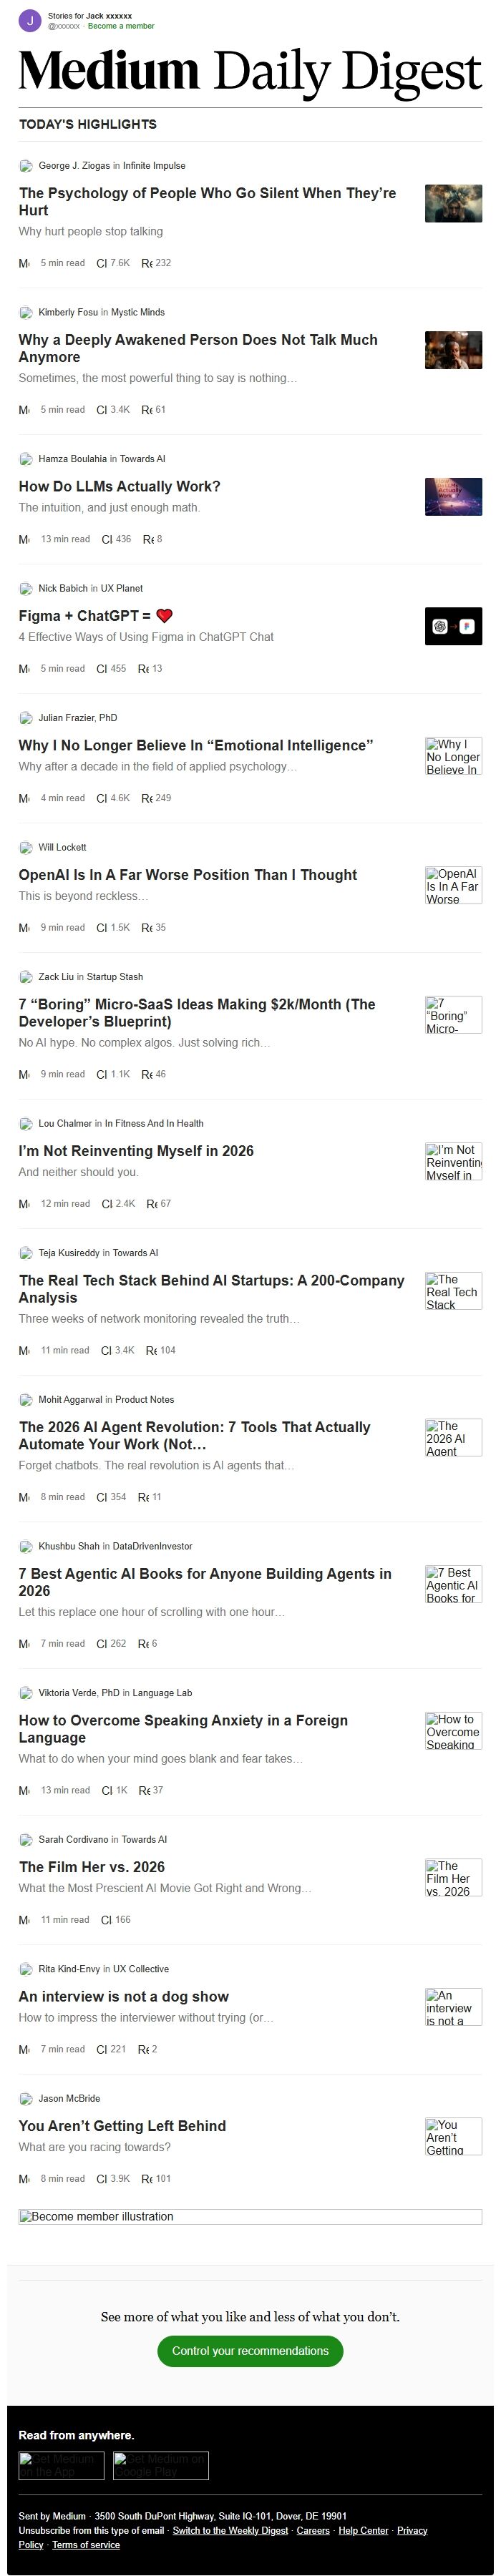Screen dimensions: 501x2576
Task: Click Switch to the Weekly Digest link
Action: tap(230, 2530)
